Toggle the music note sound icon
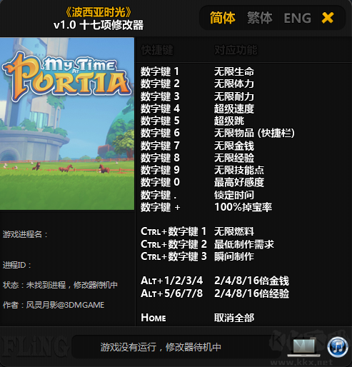The image size is (352, 367). click(x=337, y=347)
